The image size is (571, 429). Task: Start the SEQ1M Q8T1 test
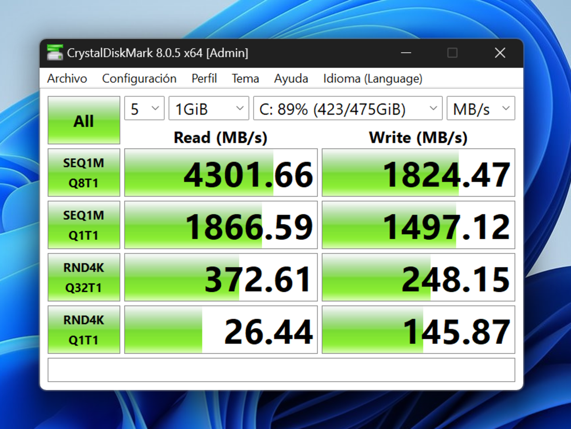(83, 172)
